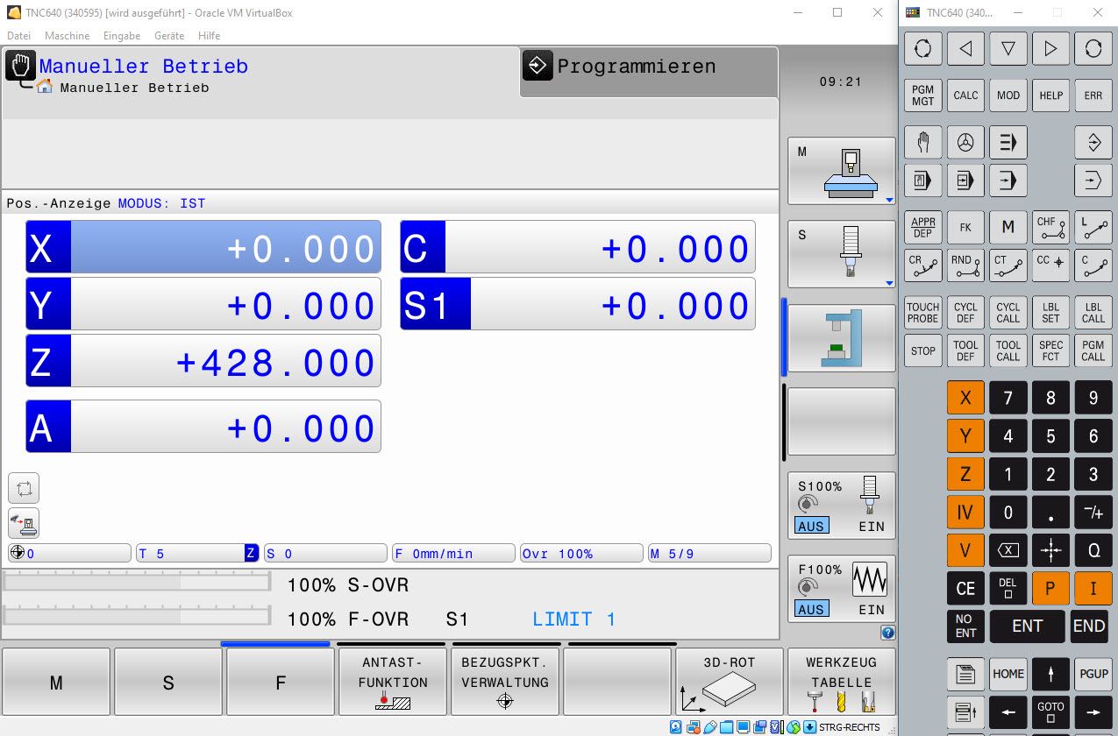
Task: Click the machine status icon above status bar
Action: [24, 523]
